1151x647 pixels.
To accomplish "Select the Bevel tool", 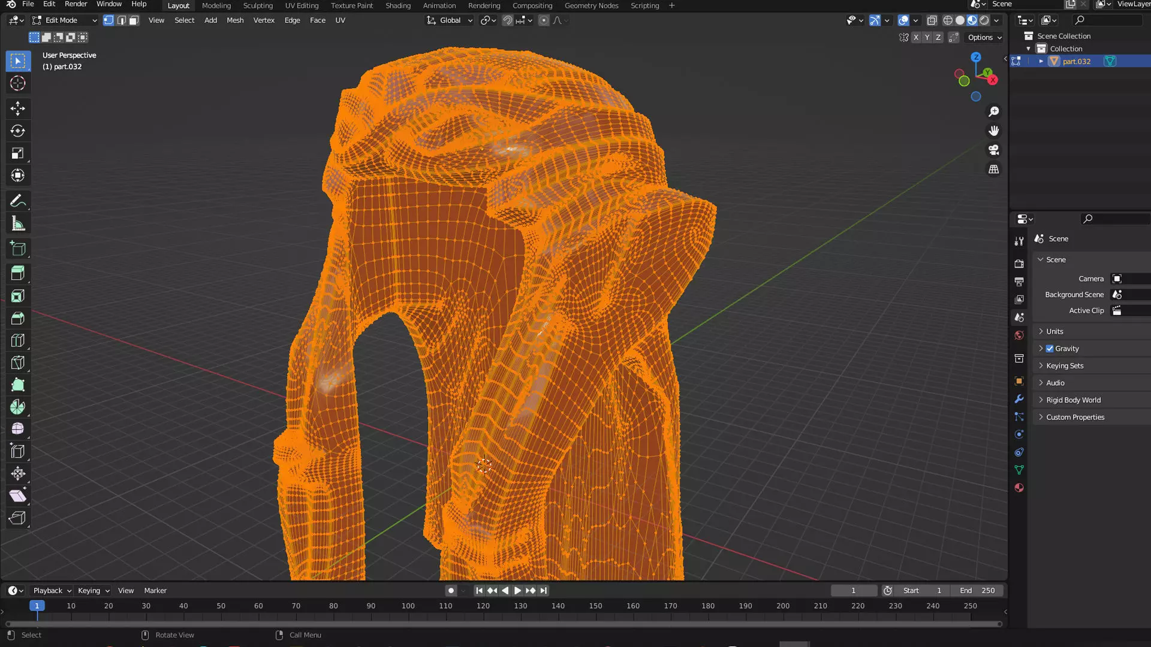I will (17, 318).
